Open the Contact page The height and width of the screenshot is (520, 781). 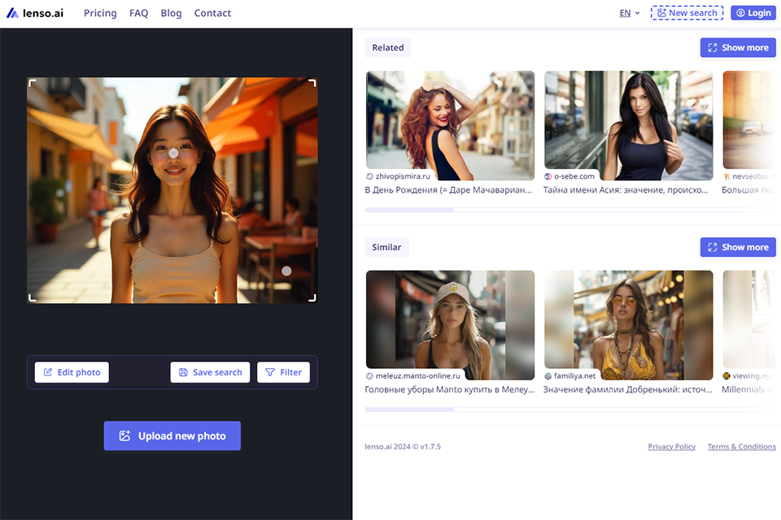coord(212,13)
